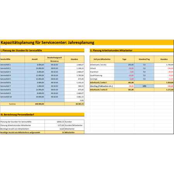This screenshot has height=174, width=174.
Task: Click 'Planung Arbeitsstunden Mitarbeiter' summary row label
Action: (22, 125)
